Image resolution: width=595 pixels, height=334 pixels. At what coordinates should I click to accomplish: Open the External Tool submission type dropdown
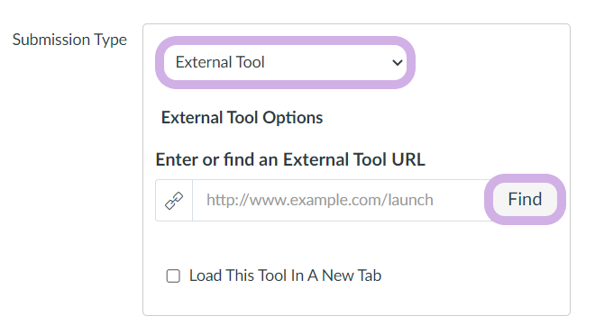point(285,62)
